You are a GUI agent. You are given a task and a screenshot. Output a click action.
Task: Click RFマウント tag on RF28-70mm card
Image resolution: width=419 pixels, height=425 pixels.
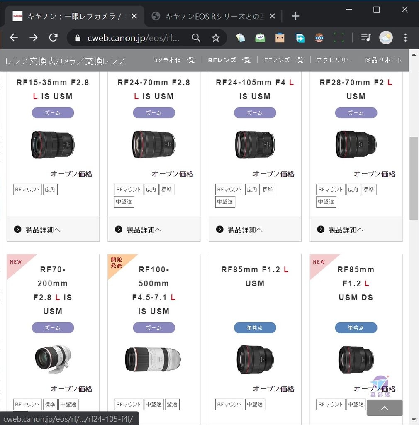(x=331, y=189)
